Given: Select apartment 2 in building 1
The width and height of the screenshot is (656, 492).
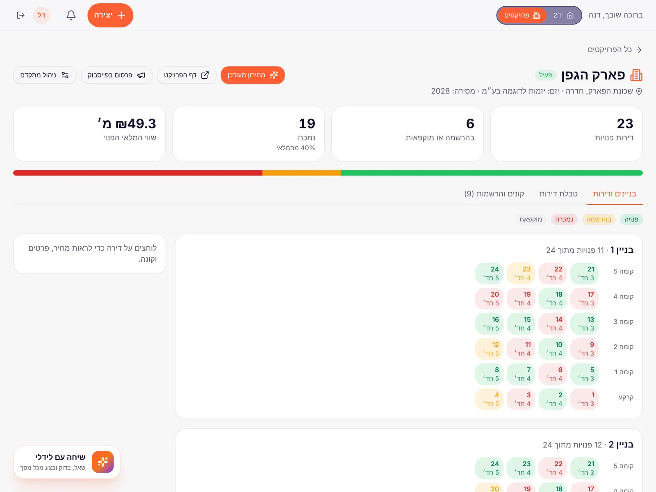Looking at the screenshot, I should pos(553,399).
